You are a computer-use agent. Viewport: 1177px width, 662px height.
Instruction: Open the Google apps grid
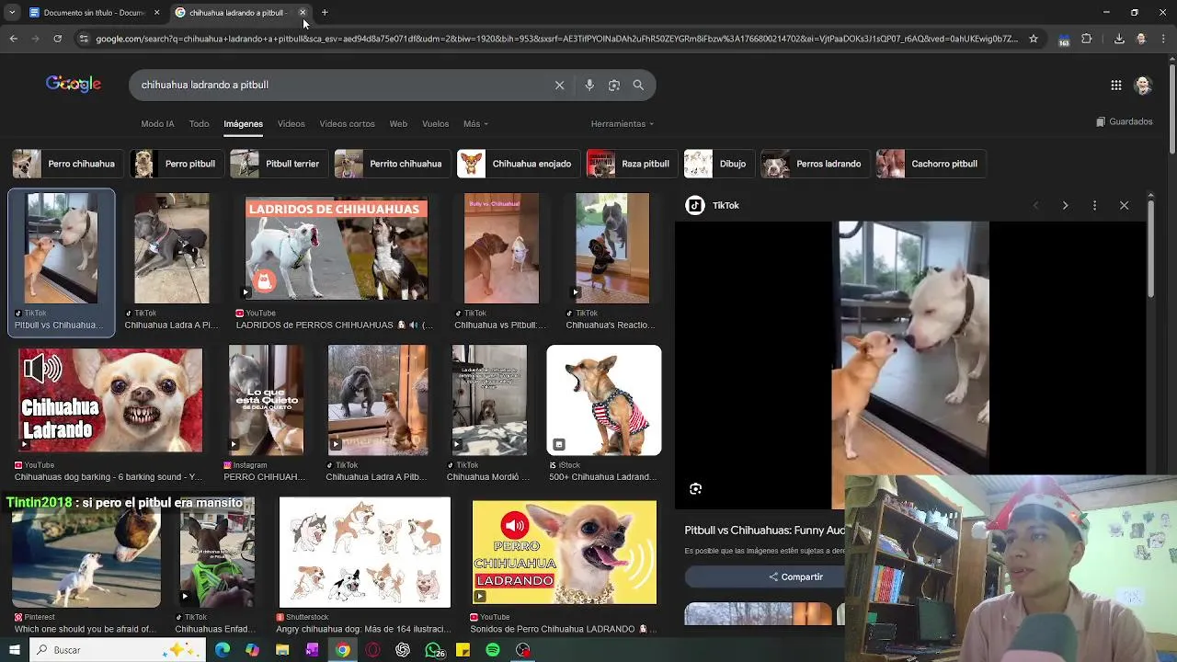click(1116, 86)
